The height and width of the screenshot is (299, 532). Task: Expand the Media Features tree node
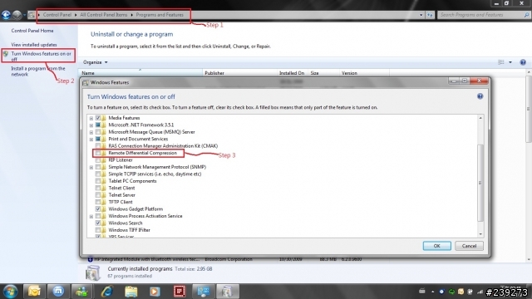(91, 118)
